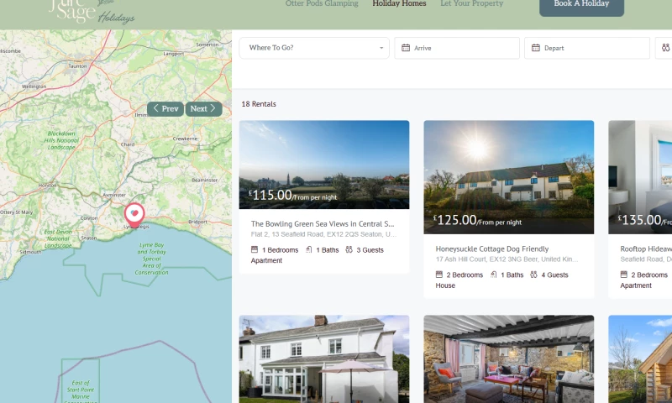Open Honeysuckle Cottage Dog Friendly title

point(492,249)
